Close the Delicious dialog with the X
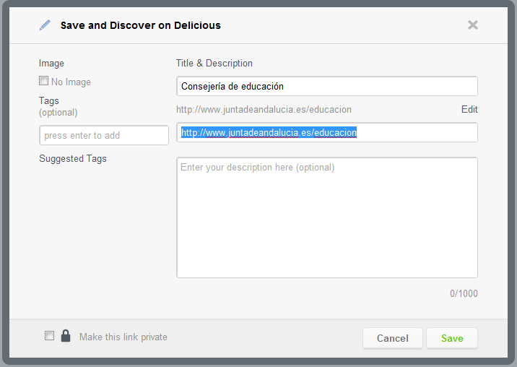Viewport: 517px width, 367px height. click(x=472, y=25)
